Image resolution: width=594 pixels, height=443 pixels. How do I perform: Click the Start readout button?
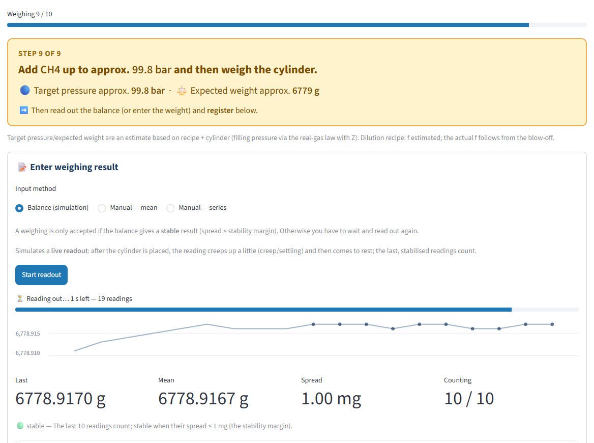pyautogui.click(x=41, y=275)
